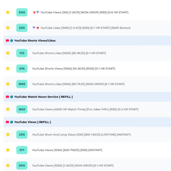Favorite service 377 with star icon
This screenshot has width=171, height=171.
pos(8,150)
